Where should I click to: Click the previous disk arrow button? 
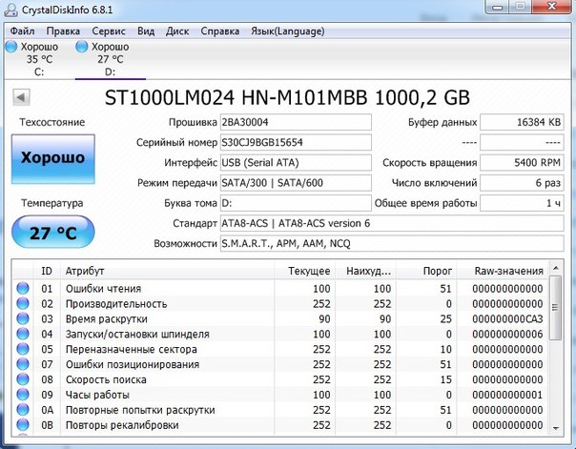tap(21, 97)
